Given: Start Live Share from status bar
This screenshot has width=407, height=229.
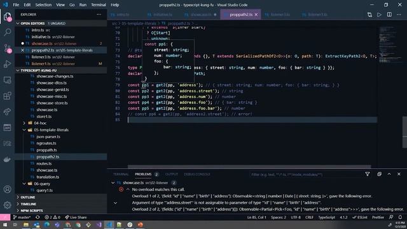Looking at the screenshot, I should [x=76, y=218].
